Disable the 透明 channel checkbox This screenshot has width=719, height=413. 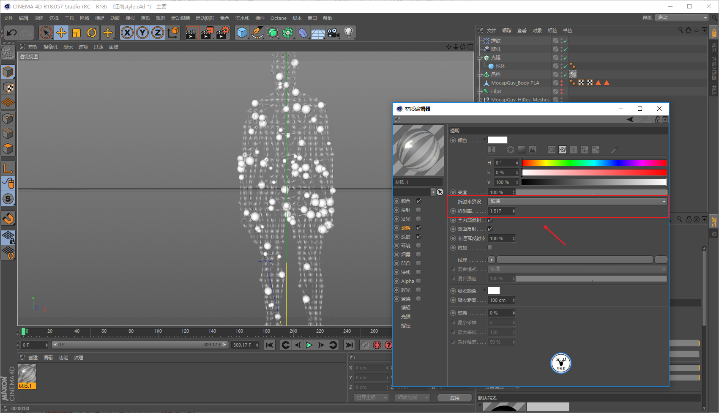pyautogui.click(x=418, y=227)
